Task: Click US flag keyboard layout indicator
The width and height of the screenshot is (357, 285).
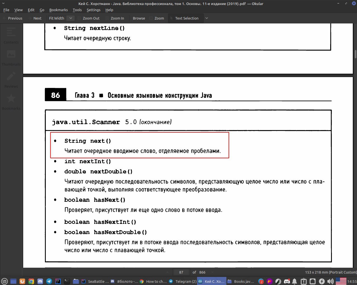Action: pyautogui.click(x=341, y=281)
